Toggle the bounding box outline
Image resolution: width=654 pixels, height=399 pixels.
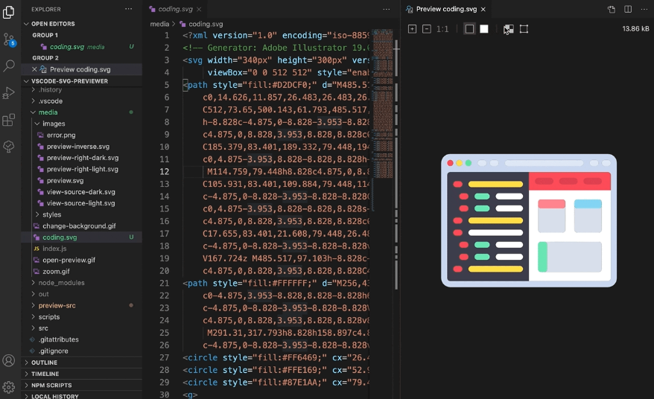524,29
